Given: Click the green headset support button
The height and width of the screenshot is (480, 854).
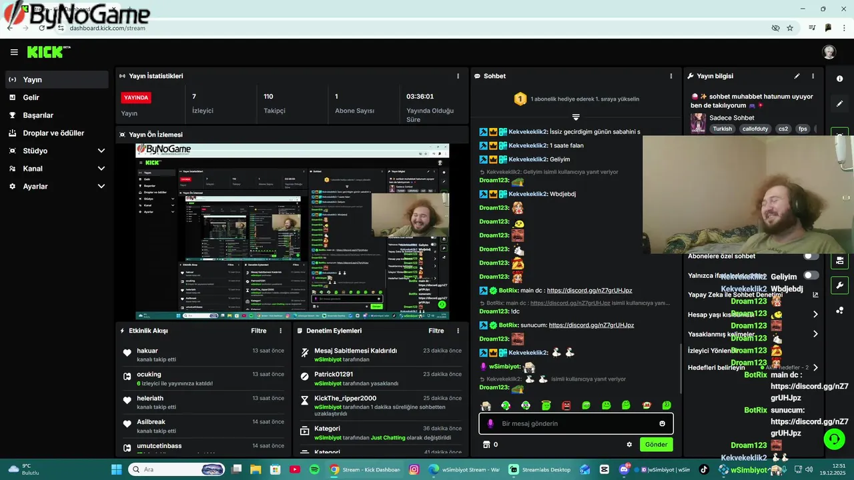Looking at the screenshot, I should (x=834, y=439).
